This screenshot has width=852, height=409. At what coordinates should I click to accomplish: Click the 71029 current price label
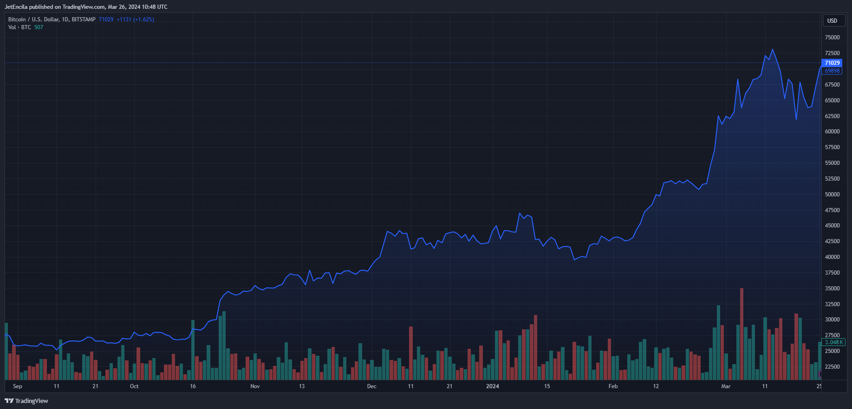(832, 63)
